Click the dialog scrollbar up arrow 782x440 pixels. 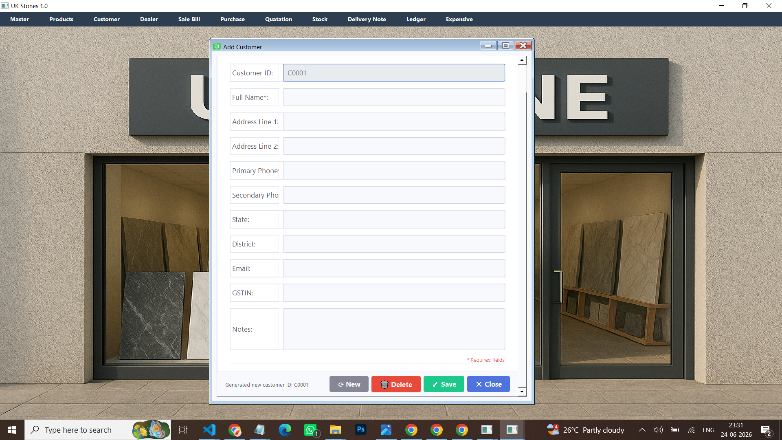[x=522, y=60]
